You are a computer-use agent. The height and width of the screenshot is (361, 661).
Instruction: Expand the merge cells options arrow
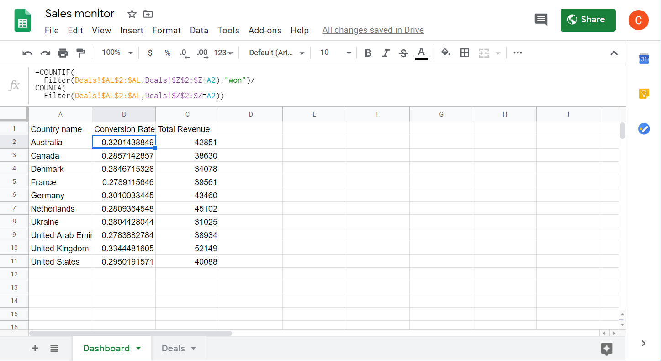497,53
